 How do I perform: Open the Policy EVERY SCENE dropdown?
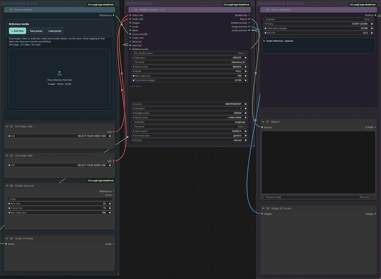(318, 24)
